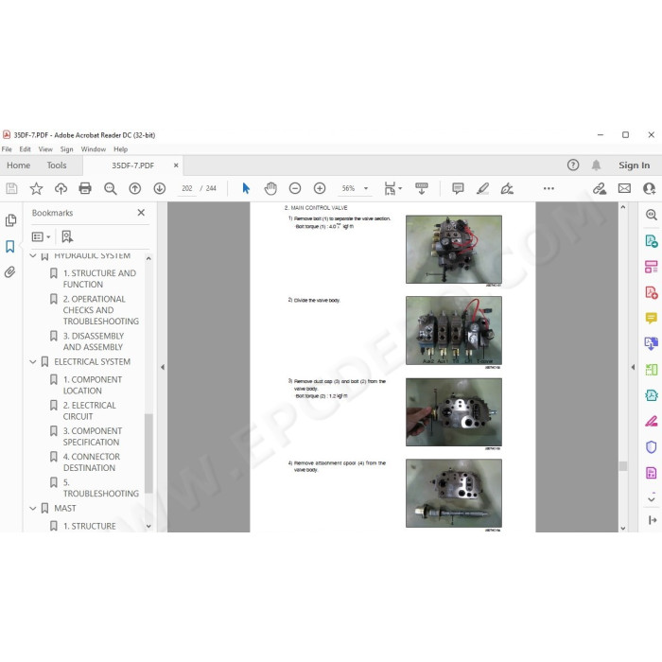This screenshot has height=662, width=662.
Task: Open the search magnifier in the right pane
Action: [651, 215]
